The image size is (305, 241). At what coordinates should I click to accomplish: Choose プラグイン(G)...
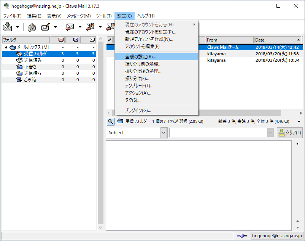click(x=156, y=110)
